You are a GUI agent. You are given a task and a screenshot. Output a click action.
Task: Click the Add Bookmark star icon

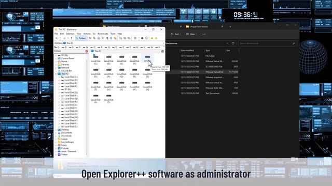coord(152,38)
